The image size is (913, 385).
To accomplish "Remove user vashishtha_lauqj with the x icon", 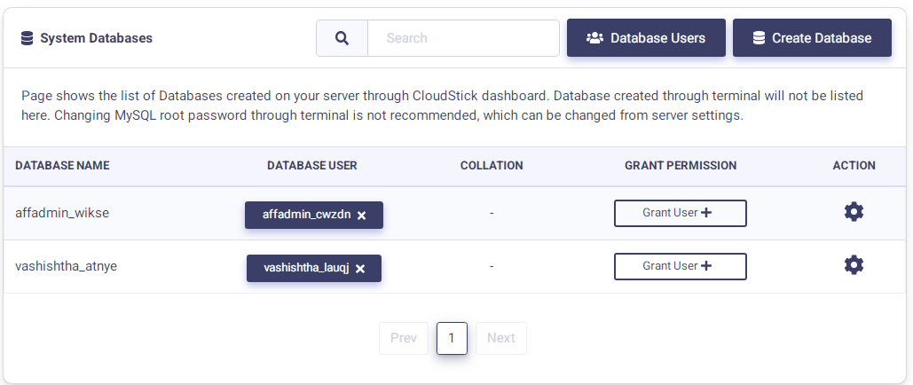I will click(360, 269).
